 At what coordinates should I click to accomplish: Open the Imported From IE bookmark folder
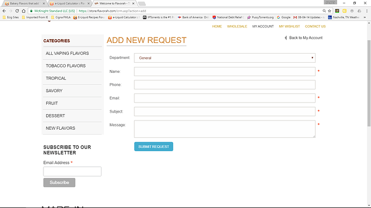pos(35,17)
